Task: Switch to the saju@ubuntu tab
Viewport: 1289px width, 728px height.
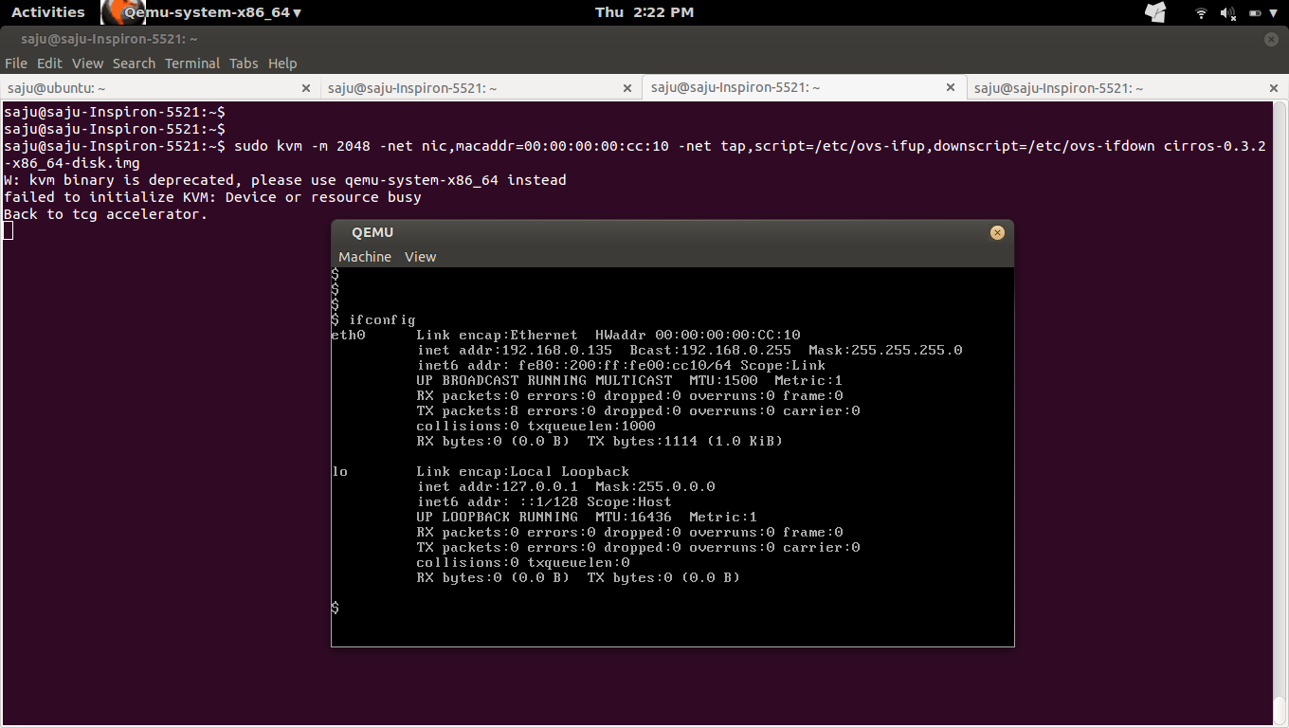Action: 159,88
